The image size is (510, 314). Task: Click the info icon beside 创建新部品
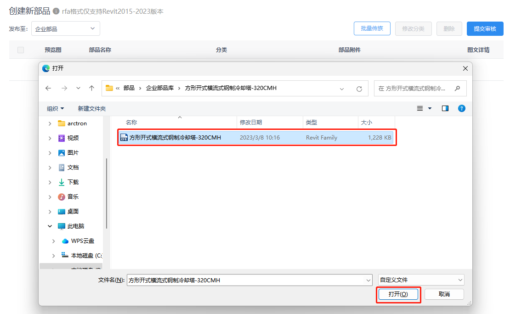[56, 11]
